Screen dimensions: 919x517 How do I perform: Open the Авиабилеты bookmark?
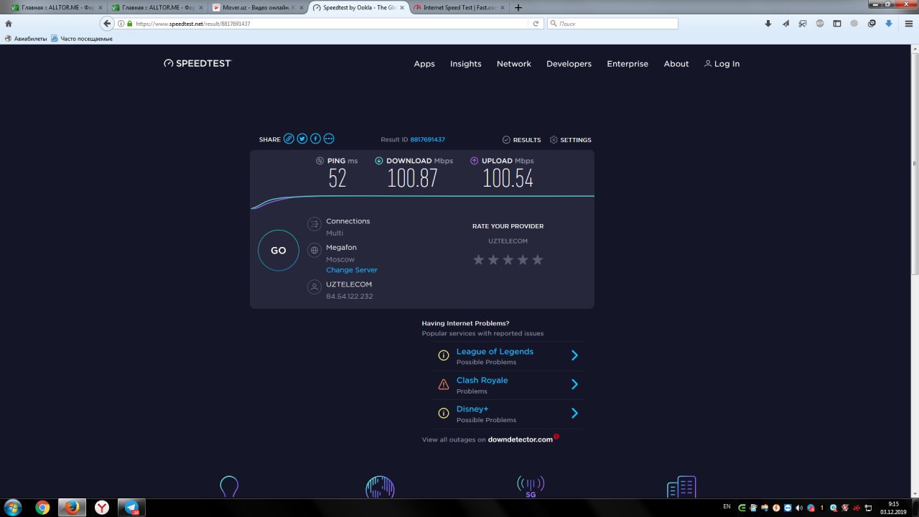click(26, 39)
